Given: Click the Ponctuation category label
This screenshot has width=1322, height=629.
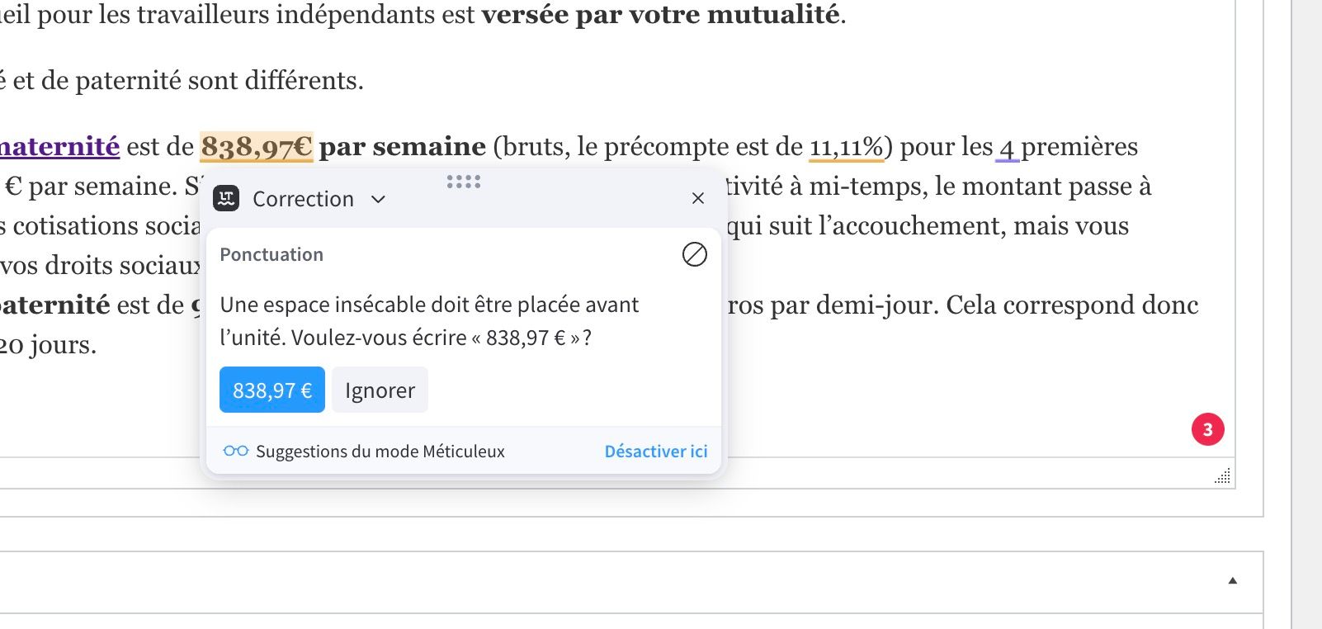Looking at the screenshot, I should [271, 254].
